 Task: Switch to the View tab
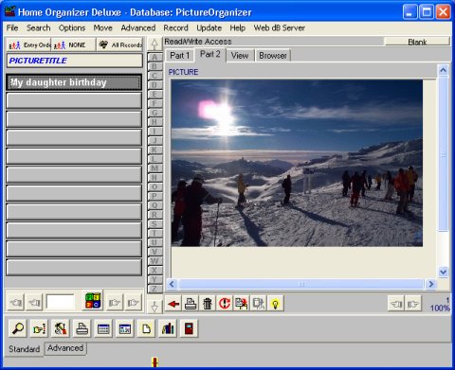coord(240,56)
